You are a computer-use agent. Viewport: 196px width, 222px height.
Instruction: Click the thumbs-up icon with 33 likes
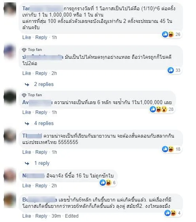(x=171, y=70)
